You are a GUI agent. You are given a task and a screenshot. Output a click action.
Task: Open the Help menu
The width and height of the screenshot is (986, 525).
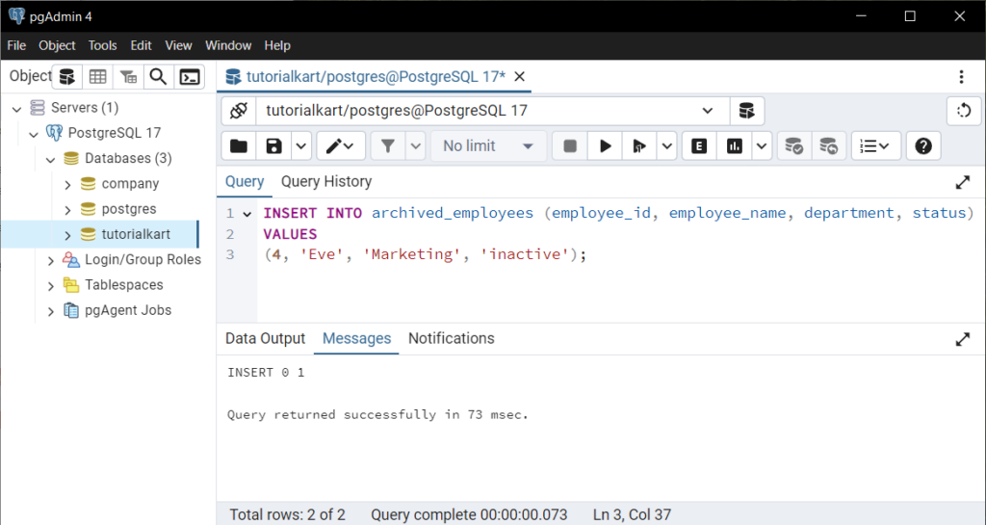click(277, 45)
